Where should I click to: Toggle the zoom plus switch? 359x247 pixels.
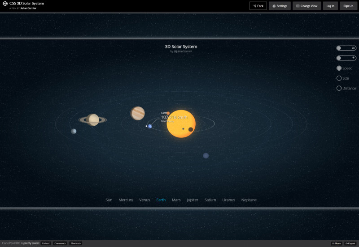[346, 58]
